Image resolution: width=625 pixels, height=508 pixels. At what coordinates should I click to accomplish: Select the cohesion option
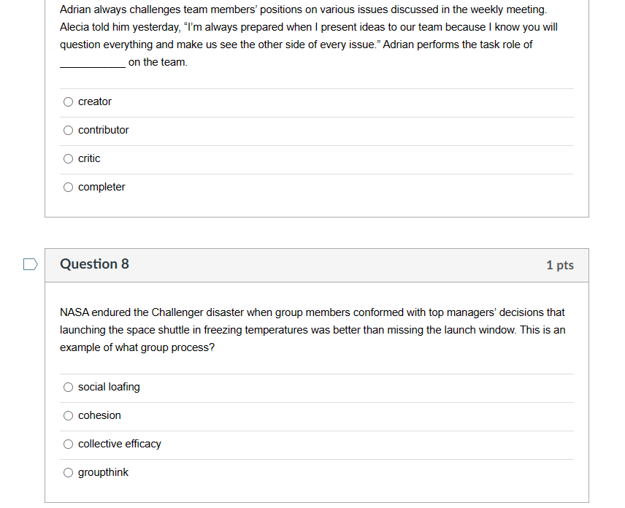(68, 415)
